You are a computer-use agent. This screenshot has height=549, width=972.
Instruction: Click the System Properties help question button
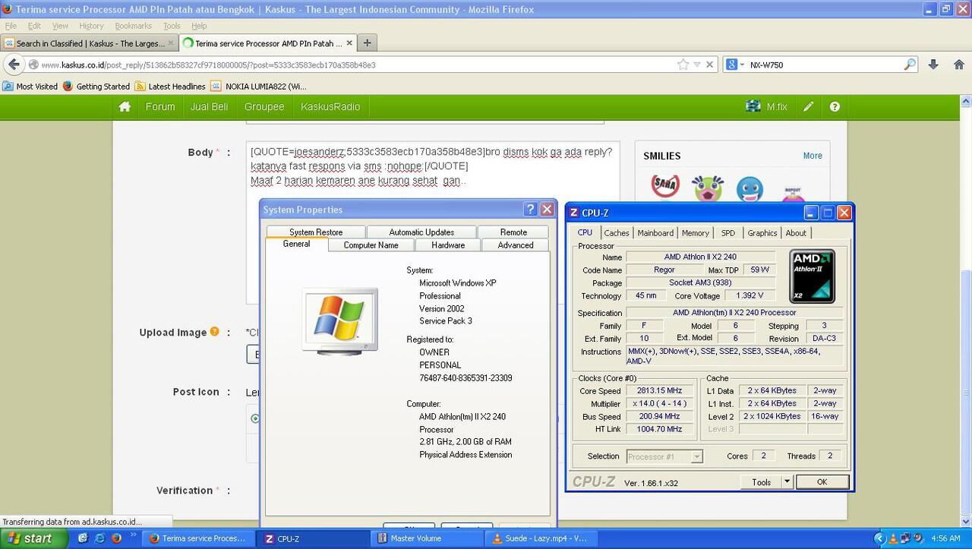(x=530, y=210)
